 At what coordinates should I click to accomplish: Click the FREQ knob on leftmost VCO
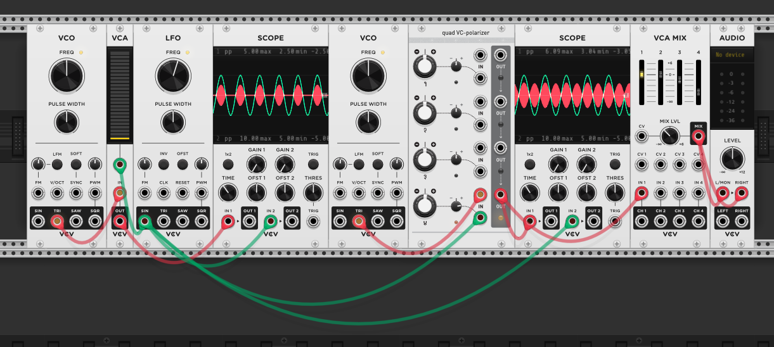pyautogui.click(x=67, y=76)
